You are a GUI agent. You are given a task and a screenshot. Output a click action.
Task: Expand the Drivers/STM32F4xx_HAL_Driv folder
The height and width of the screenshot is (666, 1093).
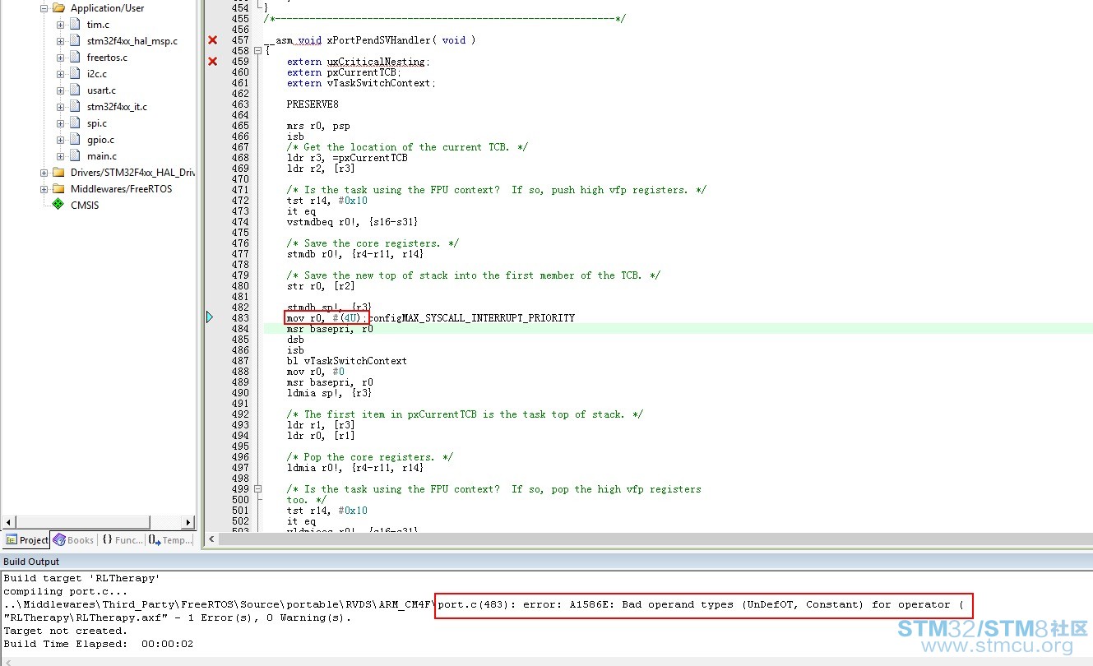(x=44, y=173)
